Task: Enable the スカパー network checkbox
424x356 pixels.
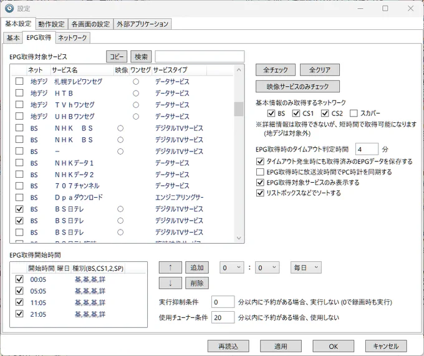Action: coord(354,113)
